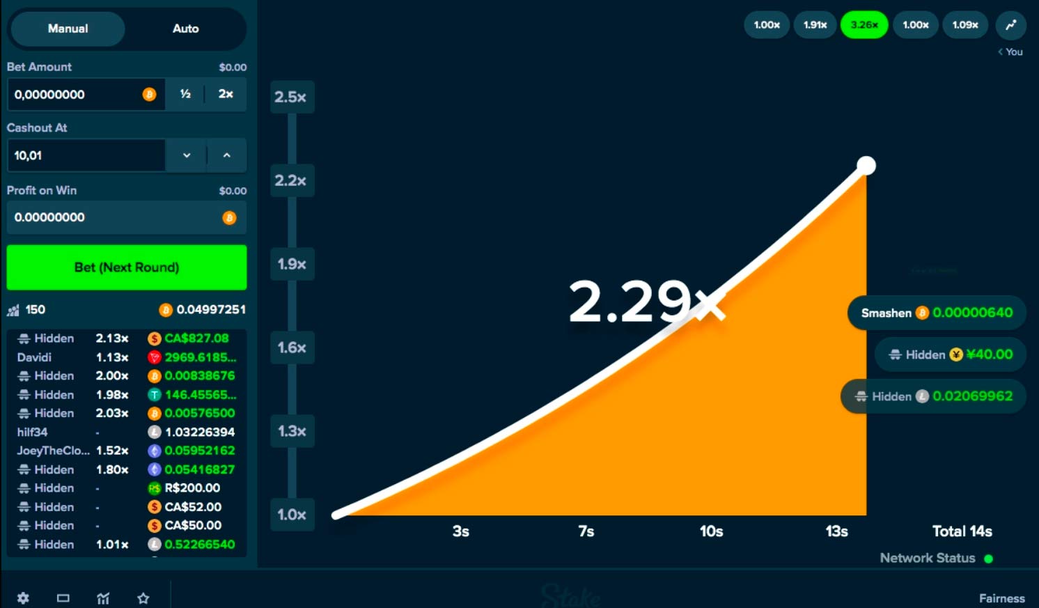Open the Fairness link
The width and height of the screenshot is (1039, 608).
tap(1001, 598)
